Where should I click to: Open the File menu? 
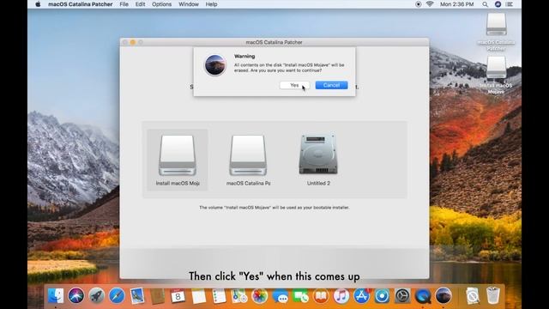pos(124,4)
